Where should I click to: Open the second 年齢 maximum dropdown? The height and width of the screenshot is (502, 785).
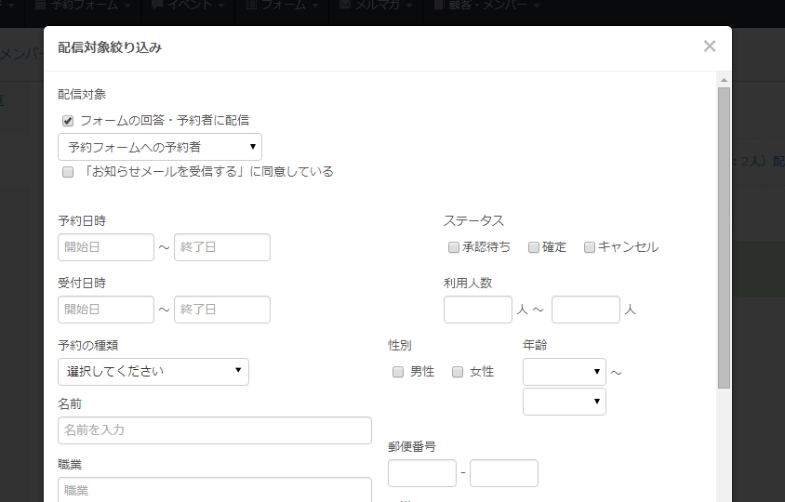[565, 402]
